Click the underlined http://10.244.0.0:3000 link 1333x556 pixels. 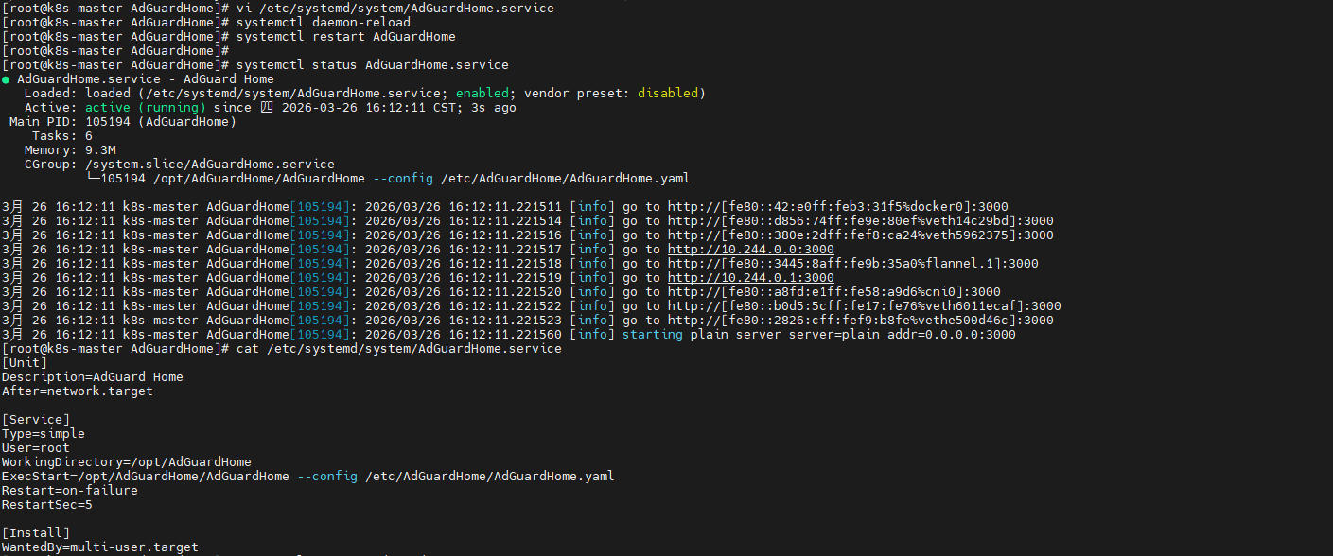(x=751, y=250)
